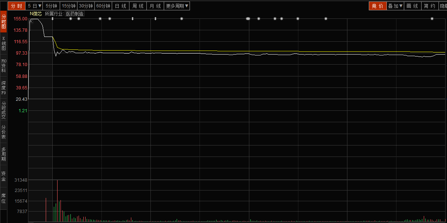The width and height of the screenshot is (447, 223).
Task: Switch to the 分时 intraday view
Action: point(17,6)
